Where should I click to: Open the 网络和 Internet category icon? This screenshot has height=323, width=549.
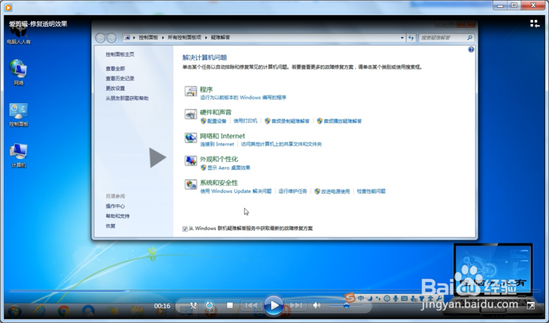click(191, 138)
